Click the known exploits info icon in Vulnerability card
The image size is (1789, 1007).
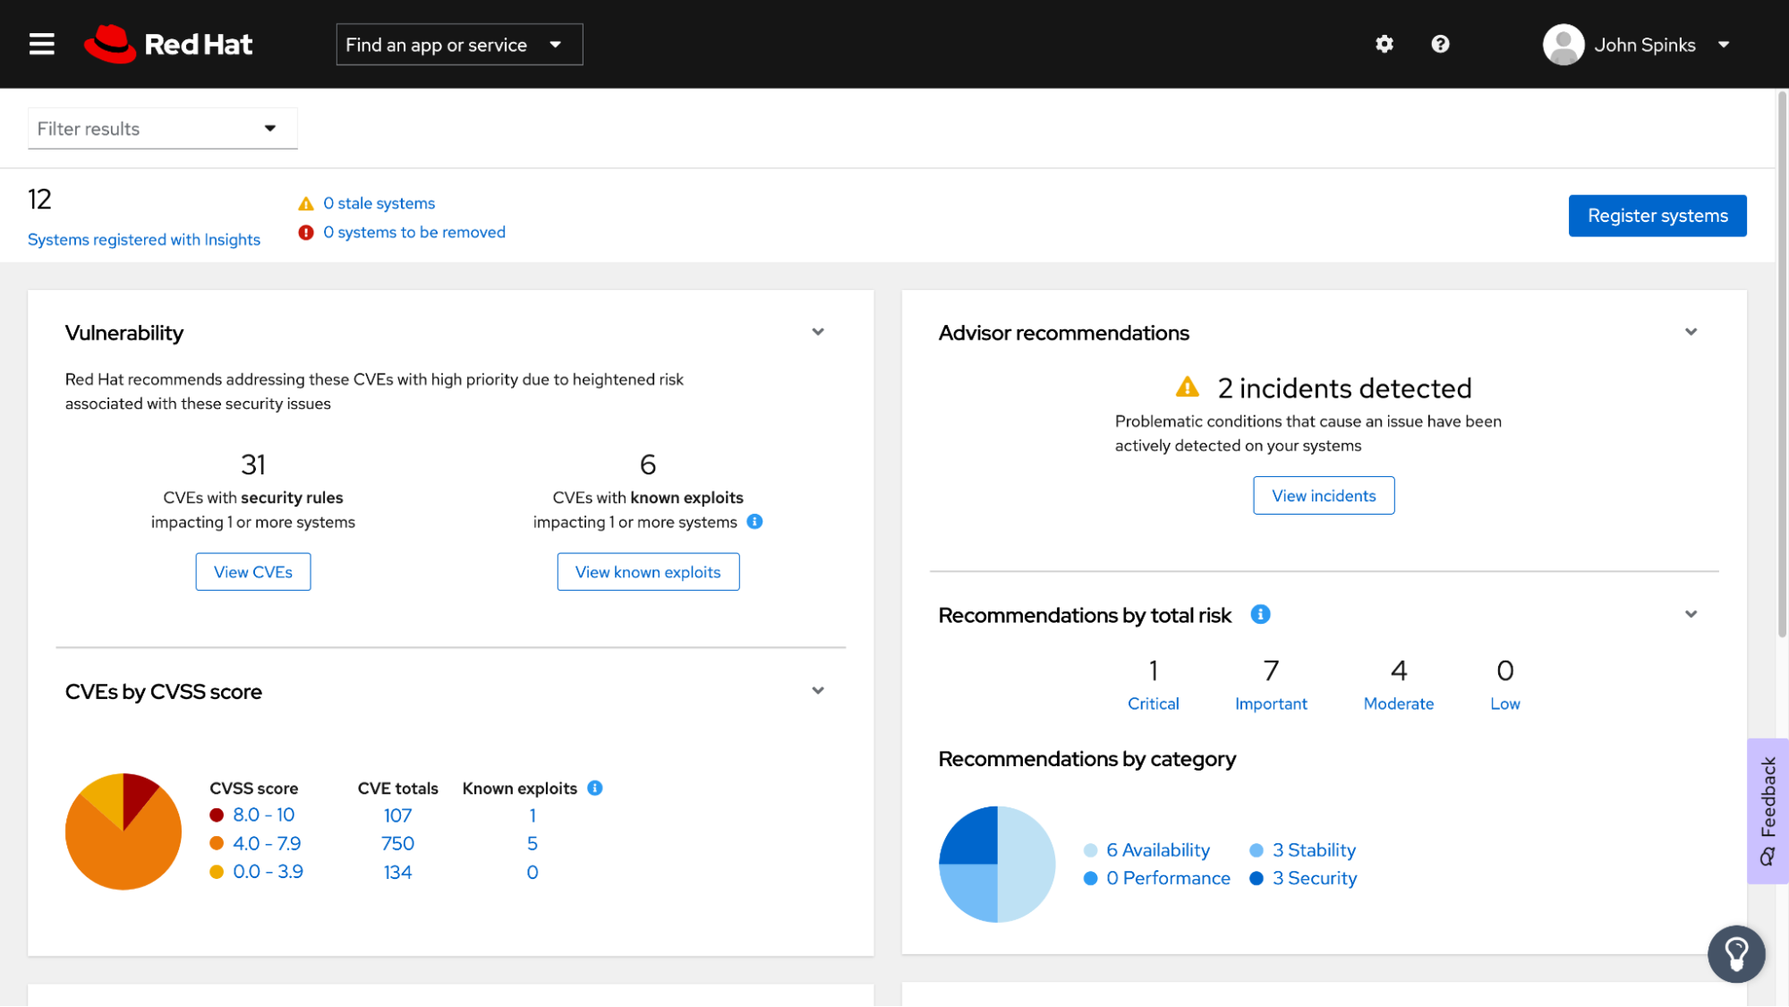pos(754,522)
